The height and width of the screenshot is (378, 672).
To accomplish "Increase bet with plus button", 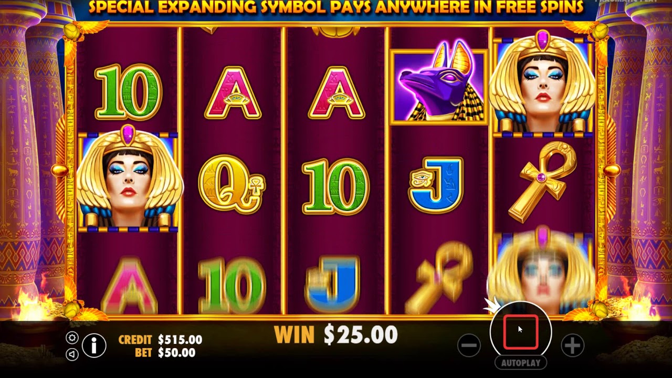I will click(x=572, y=345).
